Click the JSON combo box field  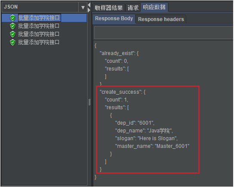44,7
